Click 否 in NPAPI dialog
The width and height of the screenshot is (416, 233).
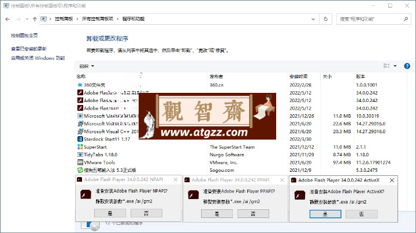click(146, 213)
